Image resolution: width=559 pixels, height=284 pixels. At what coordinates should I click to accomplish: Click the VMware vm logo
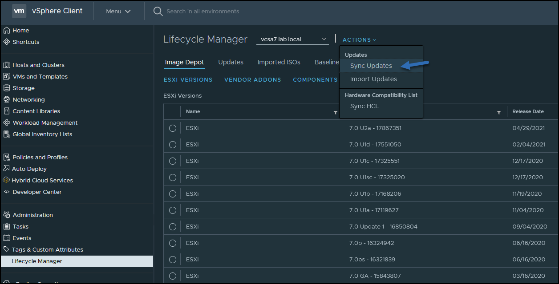click(x=19, y=11)
